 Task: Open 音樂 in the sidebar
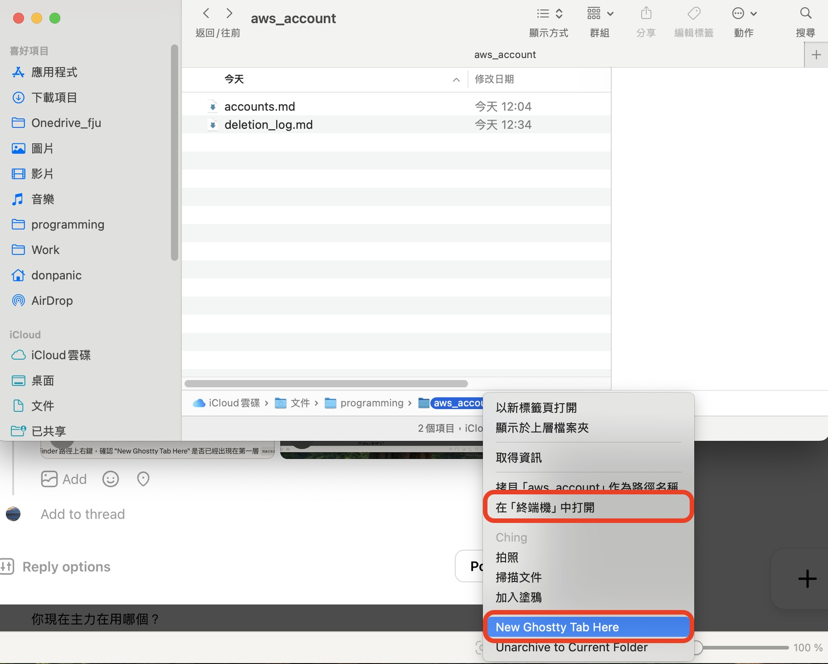42,199
